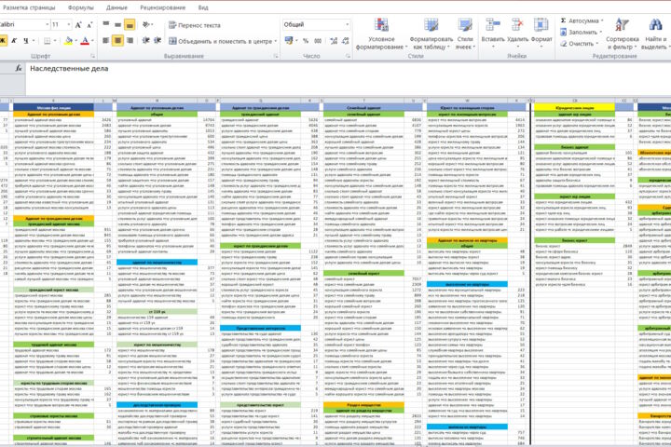Image resolution: width=671 pixels, height=447 pixels.
Task: Toggle italic К formatting
Action: coord(14,41)
